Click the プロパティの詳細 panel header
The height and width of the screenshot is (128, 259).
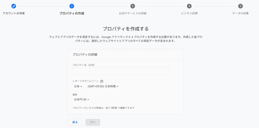pyautogui.click(x=85, y=54)
